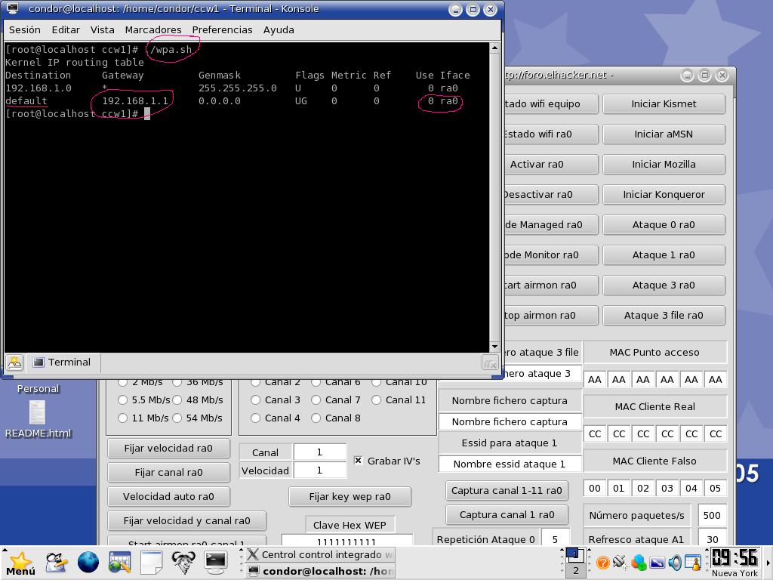The height and width of the screenshot is (580, 773).
Task: Open the README.html desktop file icon
Action: (x=38, y=412)
